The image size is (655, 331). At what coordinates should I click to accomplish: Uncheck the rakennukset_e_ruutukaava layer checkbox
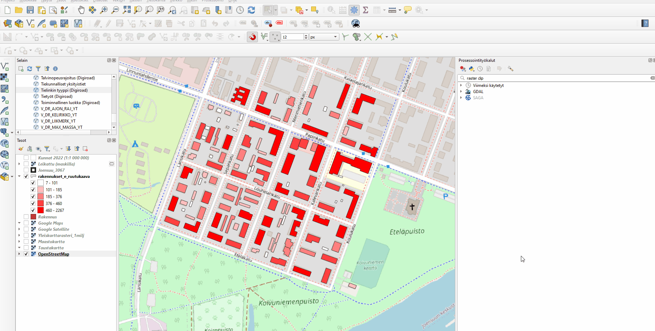26,176
